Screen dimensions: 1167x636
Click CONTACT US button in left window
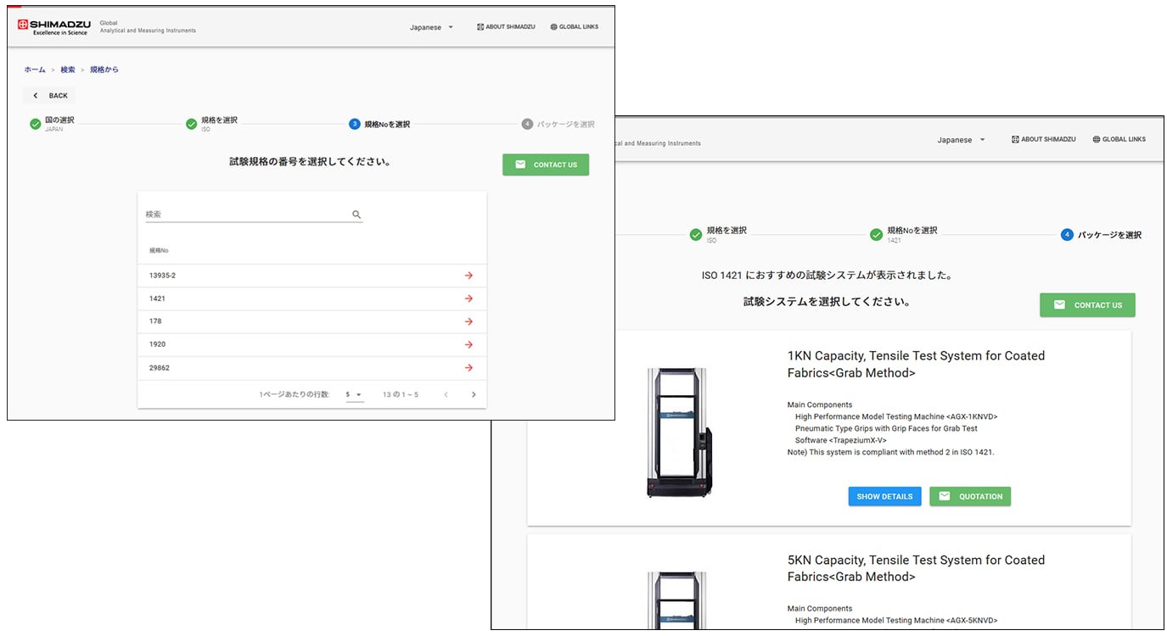(546, 165)
